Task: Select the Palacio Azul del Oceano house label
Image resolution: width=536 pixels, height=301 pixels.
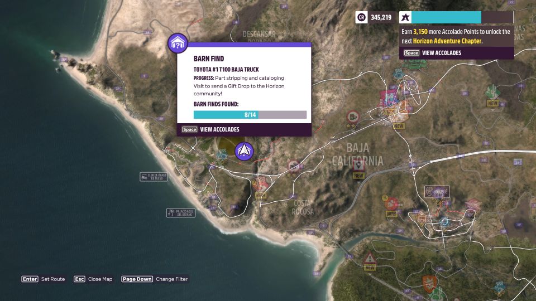Action: 181,213
